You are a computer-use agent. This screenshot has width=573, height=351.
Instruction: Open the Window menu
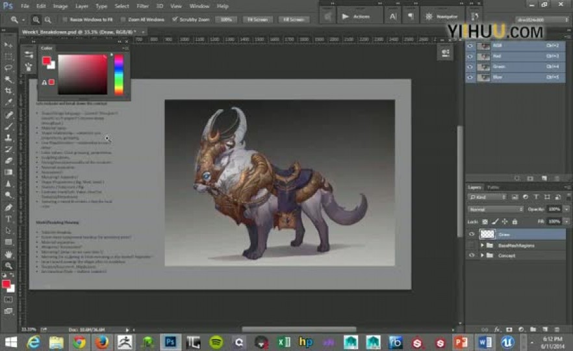(199, 6)
